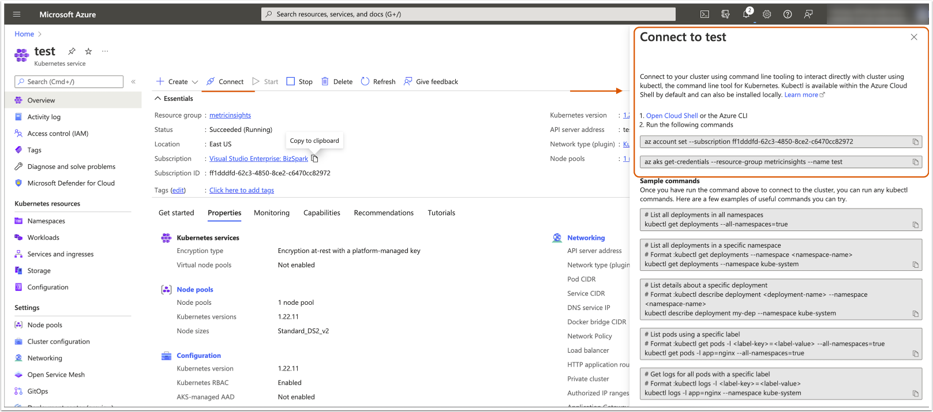
Task: Open the help question mark icon
Action: [x=788, y=14]
